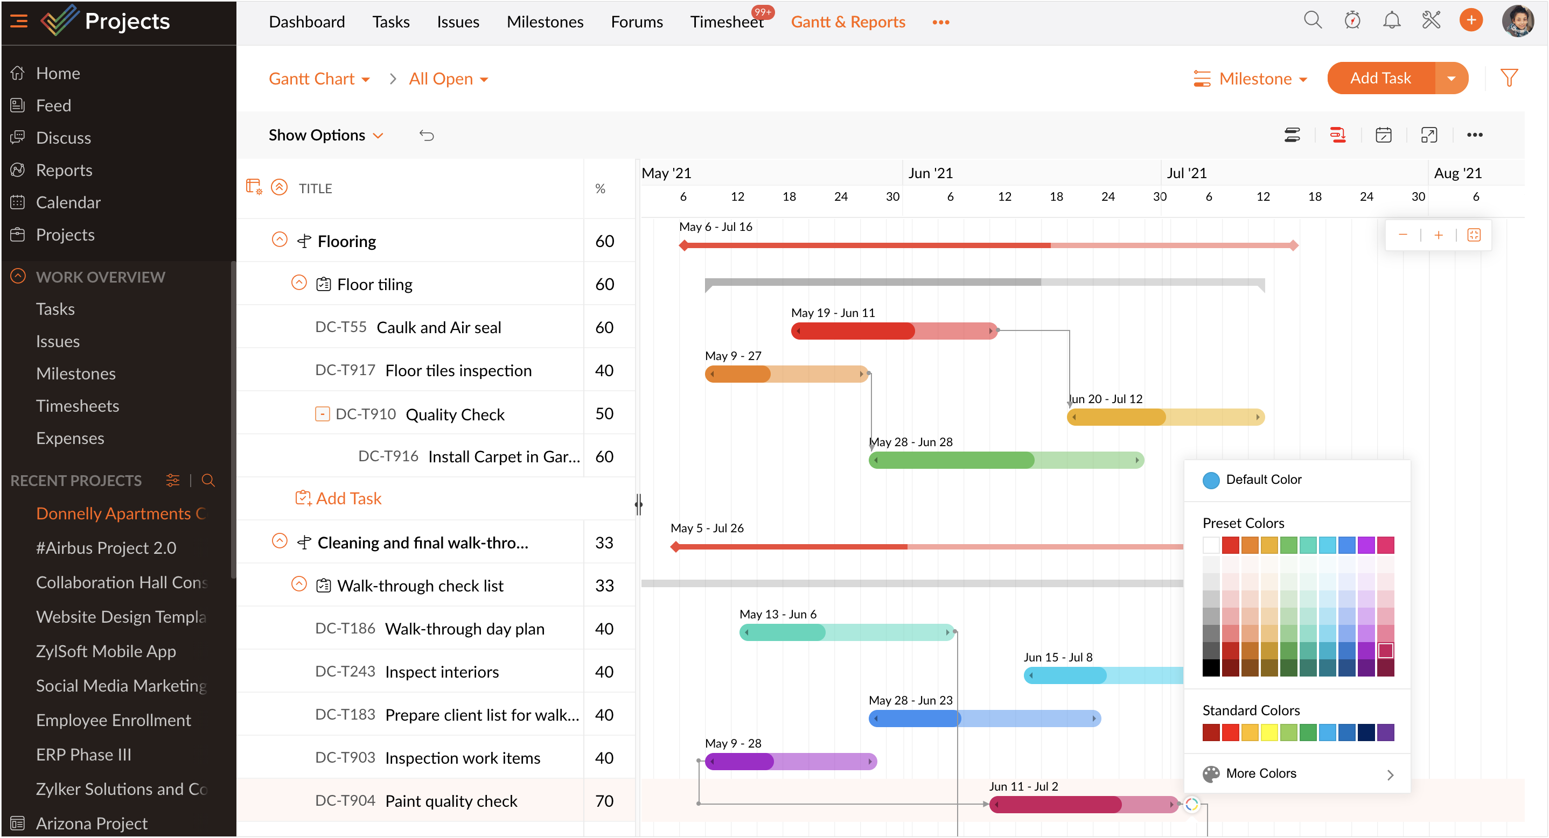Image resolution: width=1549 pixels, height=838 pixels.
Task: Click the undo arrow next to Show Options
Action: click(427, 135)
